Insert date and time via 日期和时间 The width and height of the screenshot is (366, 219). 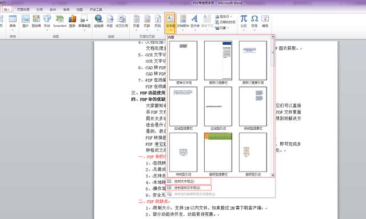pos(225,22)
